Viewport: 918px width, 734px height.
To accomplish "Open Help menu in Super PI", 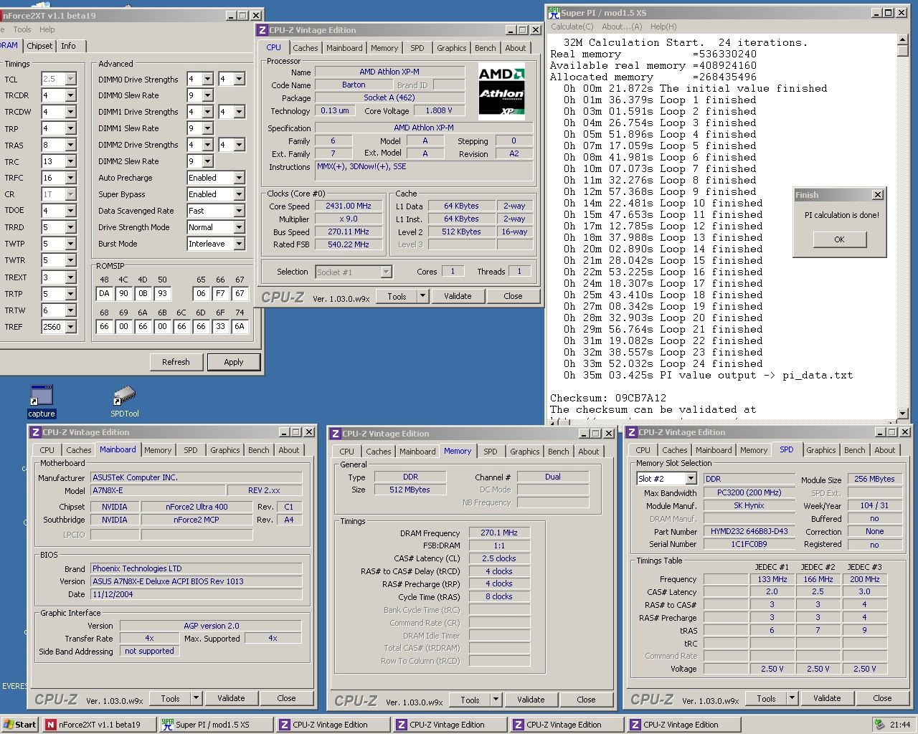I will [x=663, y=27].
